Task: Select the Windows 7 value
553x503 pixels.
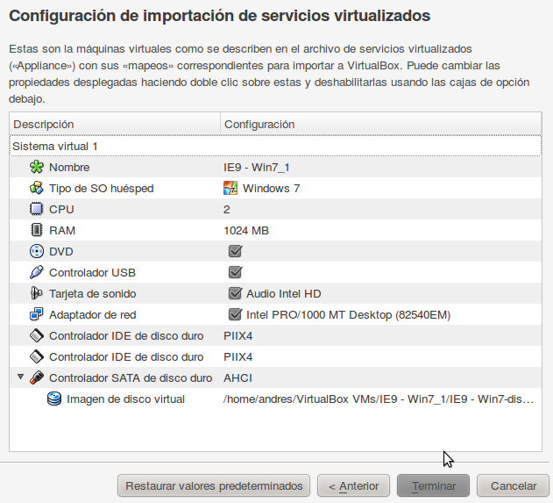Action: pos(271,188)
